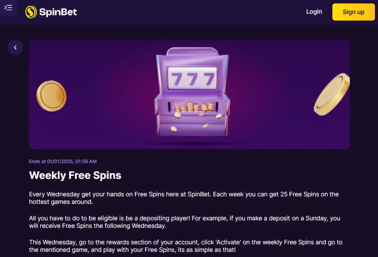The width and height of the screenshot is (378, 257).
Task: Open the Login screen
Action: [314, 11]
